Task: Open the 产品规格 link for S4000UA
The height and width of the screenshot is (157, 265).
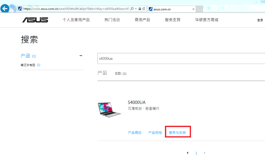Action: coord(155,133)
